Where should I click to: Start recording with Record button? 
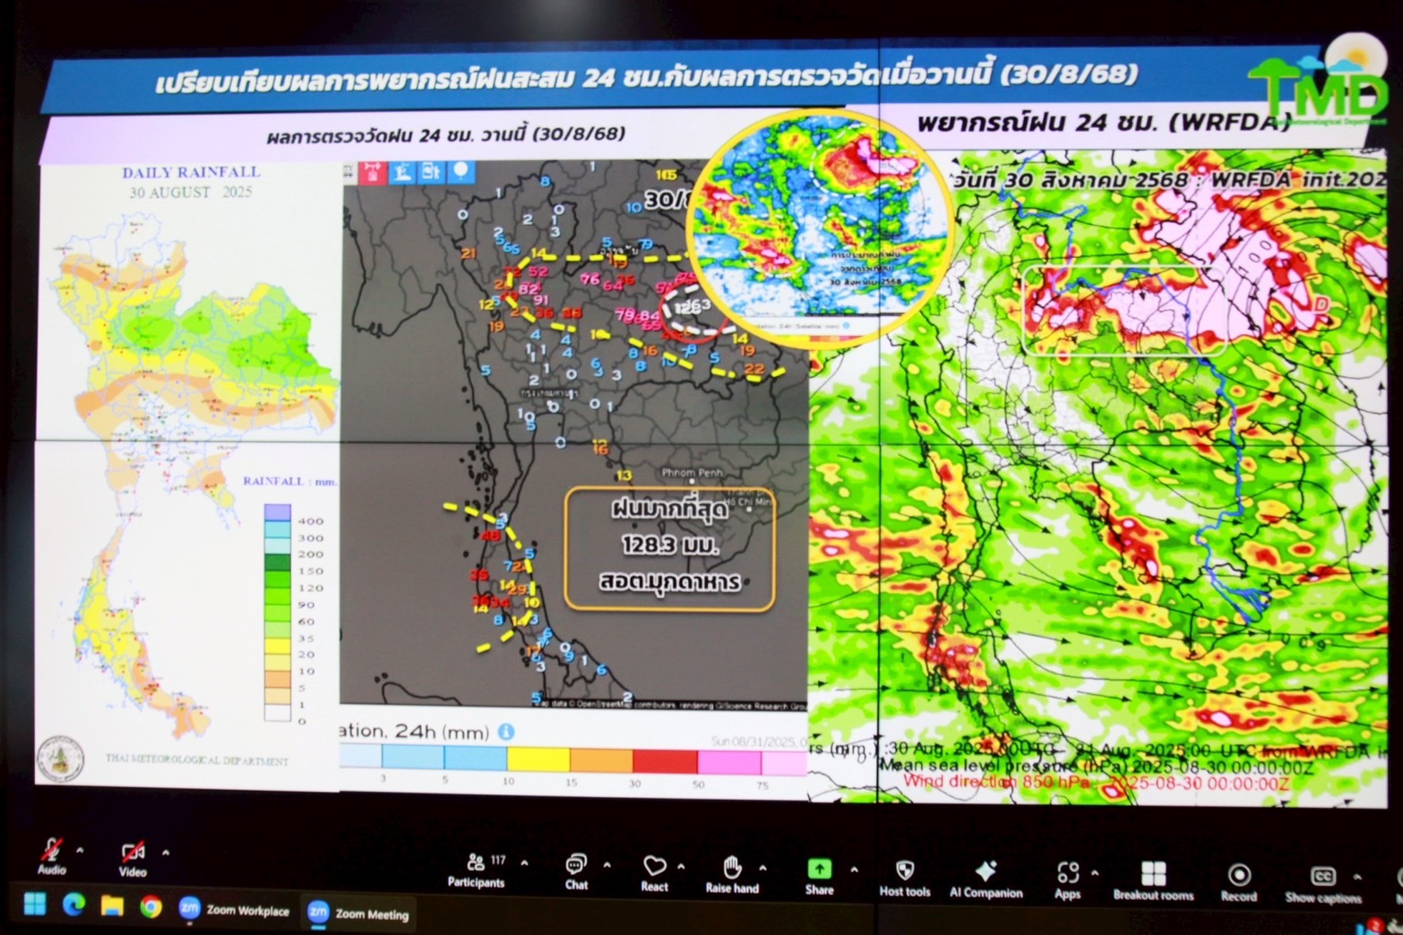tap(1238, 879)
